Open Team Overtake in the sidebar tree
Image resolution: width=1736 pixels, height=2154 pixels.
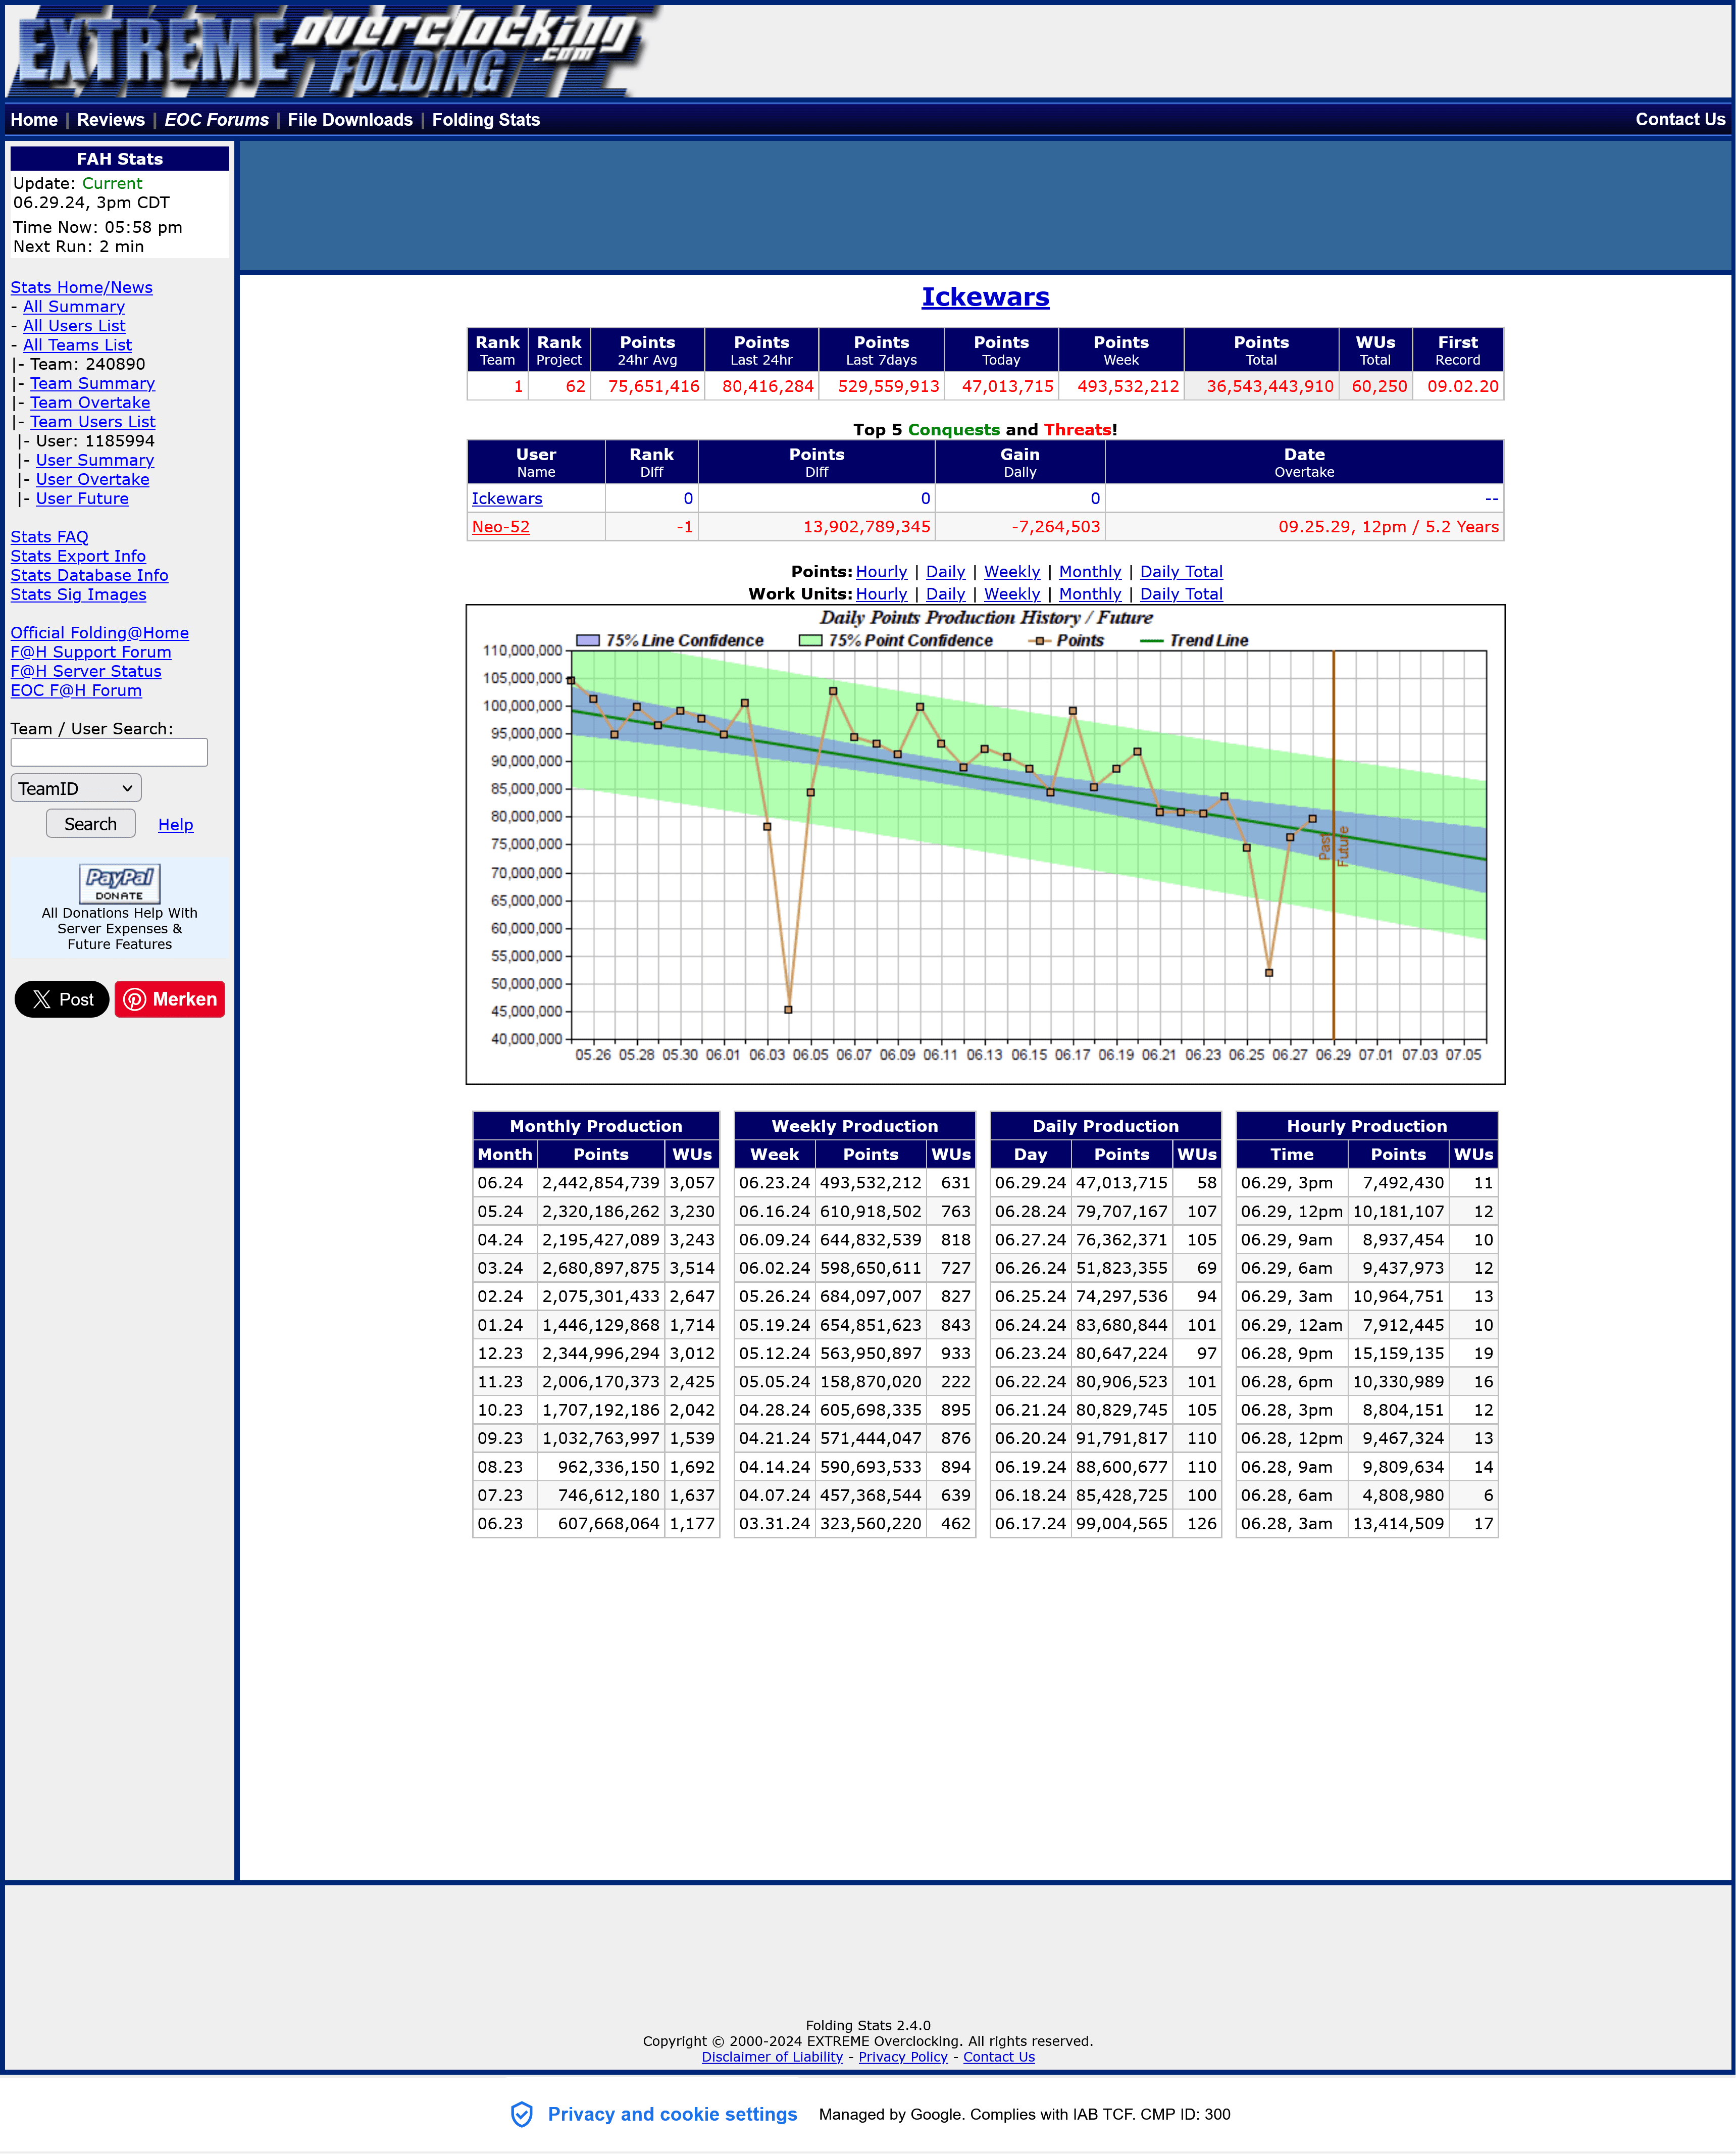[x=90, y=403]
